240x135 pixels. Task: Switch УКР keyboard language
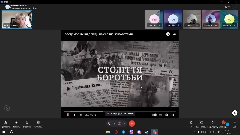click(218, 132)
